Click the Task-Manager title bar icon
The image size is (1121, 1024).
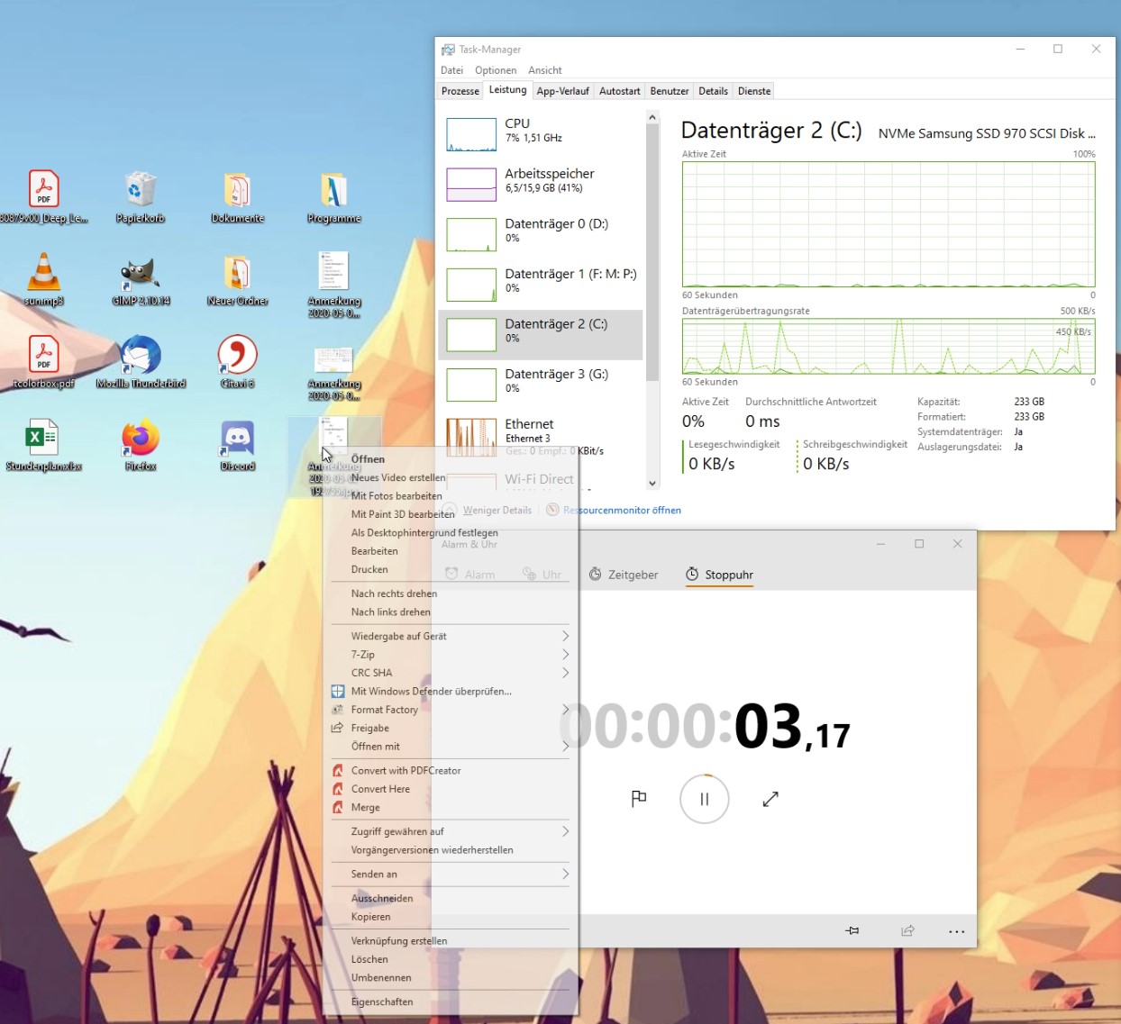[x=448, y=50]
